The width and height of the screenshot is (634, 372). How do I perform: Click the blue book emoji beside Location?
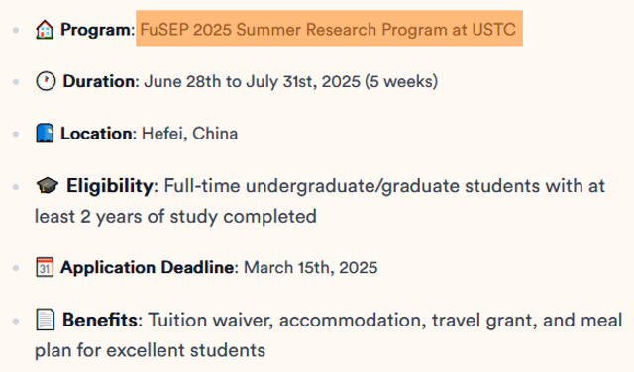coord(45,134)
